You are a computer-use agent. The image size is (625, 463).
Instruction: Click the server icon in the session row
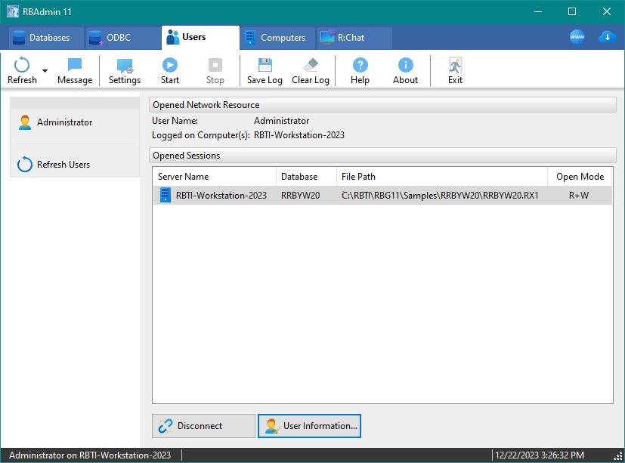[x=166, y=195]
